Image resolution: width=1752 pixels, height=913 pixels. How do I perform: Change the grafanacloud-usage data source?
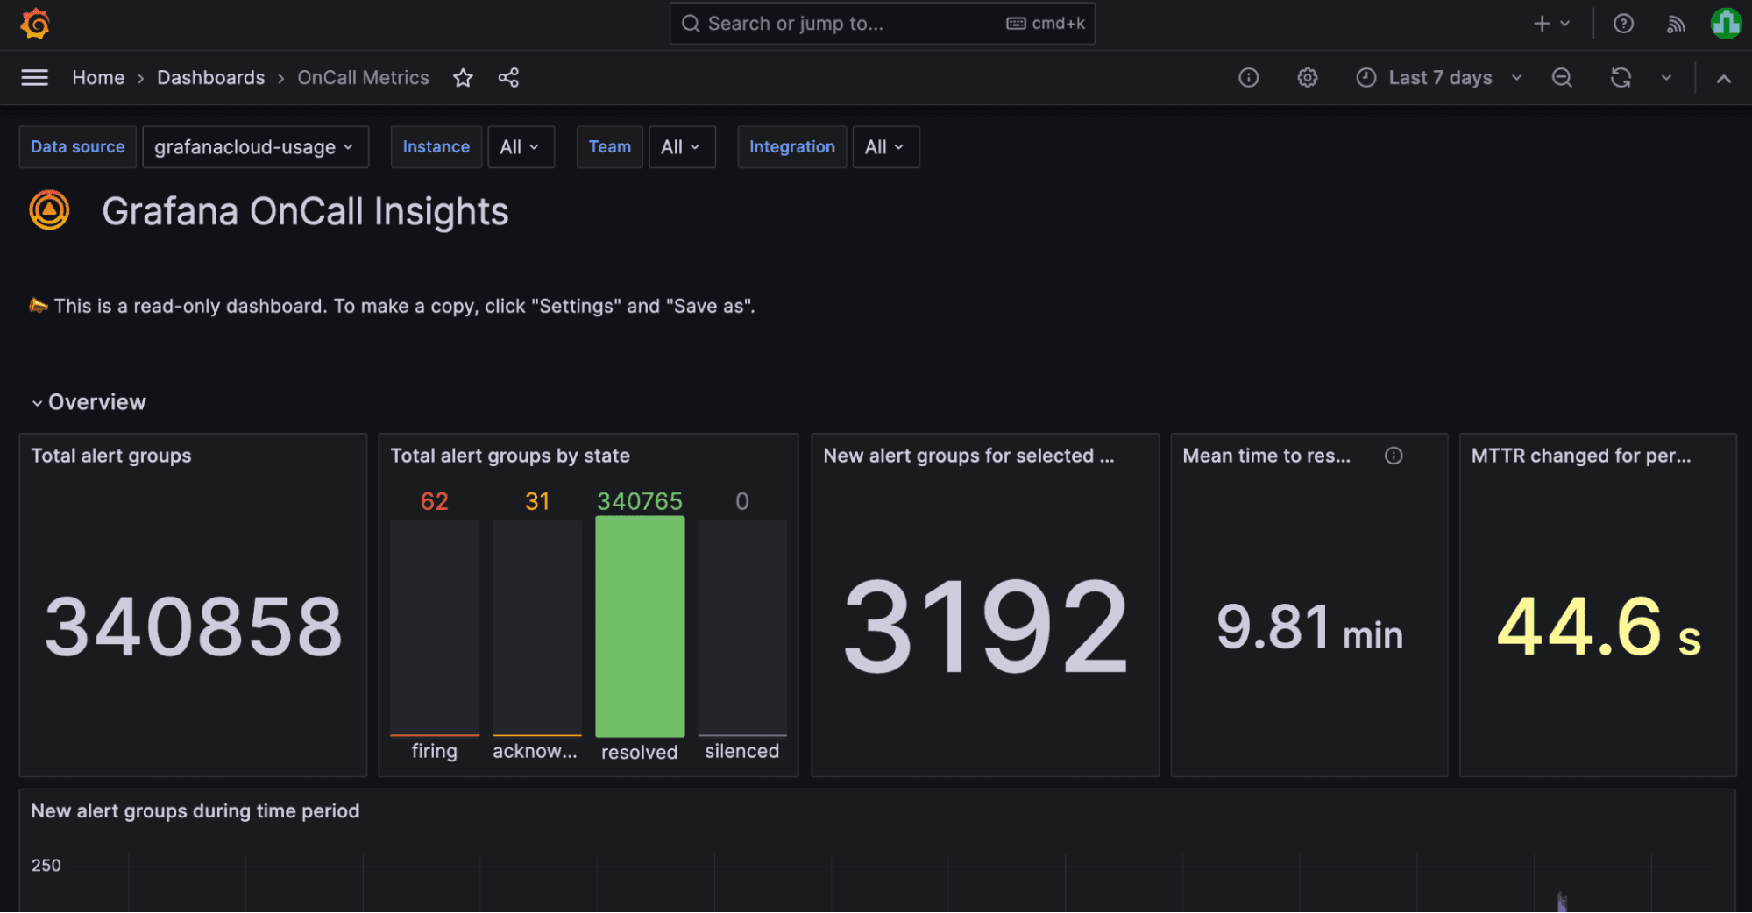point(255,146)
